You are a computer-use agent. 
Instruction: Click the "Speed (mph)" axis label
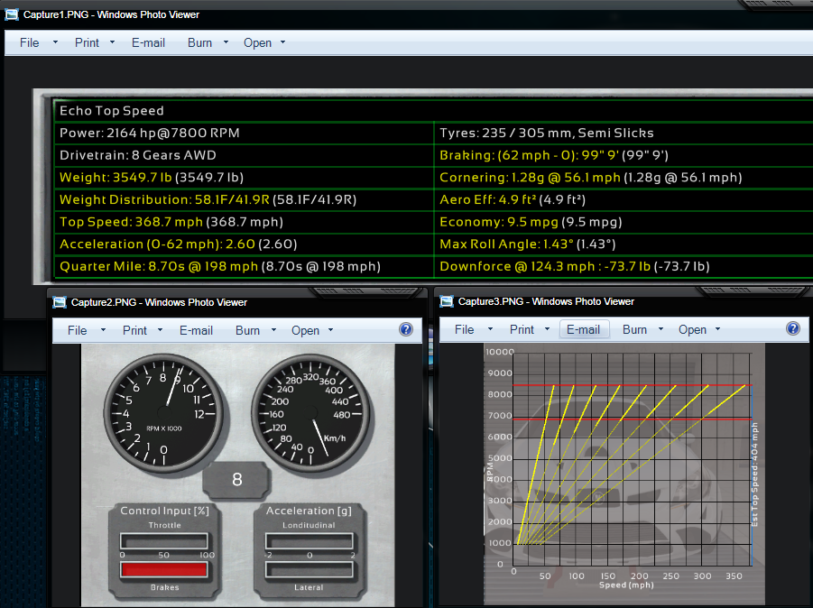626,585
